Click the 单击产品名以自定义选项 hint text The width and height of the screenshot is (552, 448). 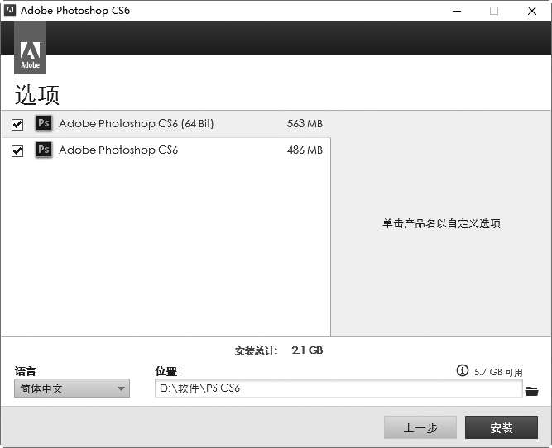click(x=441, y=223)
